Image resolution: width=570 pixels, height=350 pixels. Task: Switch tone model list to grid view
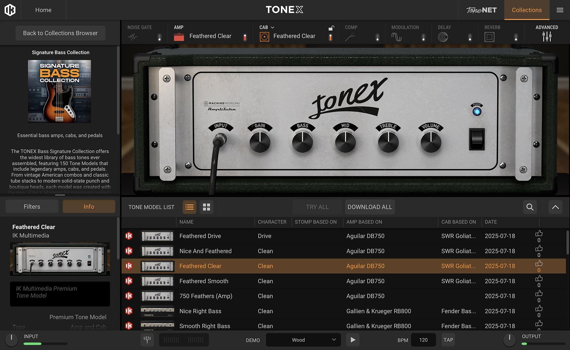(x=206, y=207)
